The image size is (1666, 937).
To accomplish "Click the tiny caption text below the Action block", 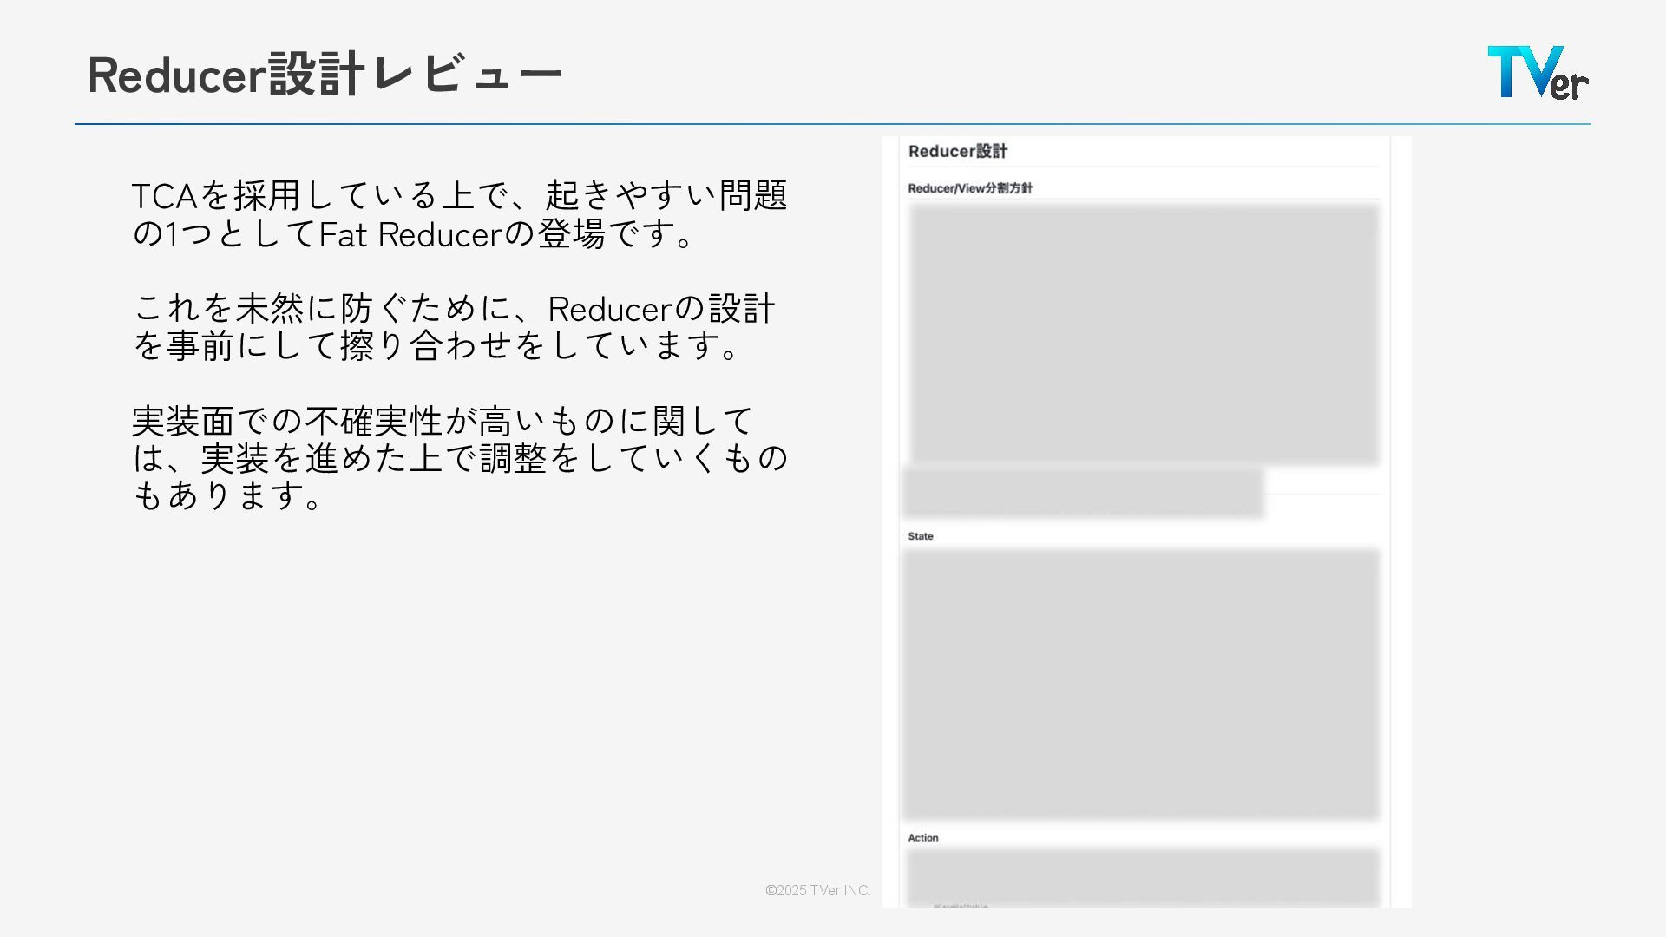I will (x=961, y=906).
